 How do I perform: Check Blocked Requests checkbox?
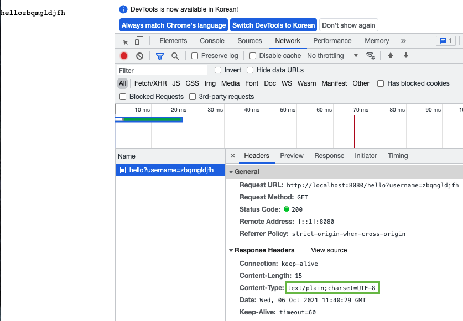click(x=123, y=97)
